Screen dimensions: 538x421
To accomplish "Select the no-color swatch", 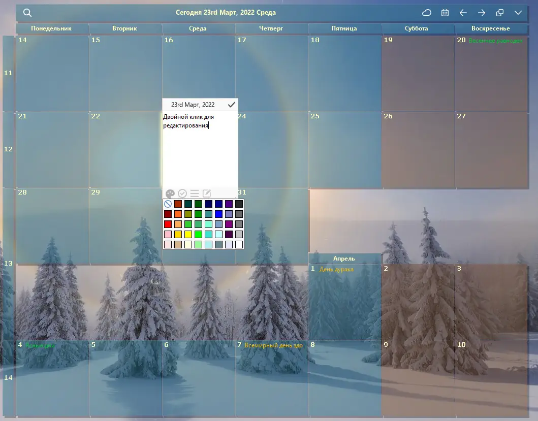I will point(168,204).
